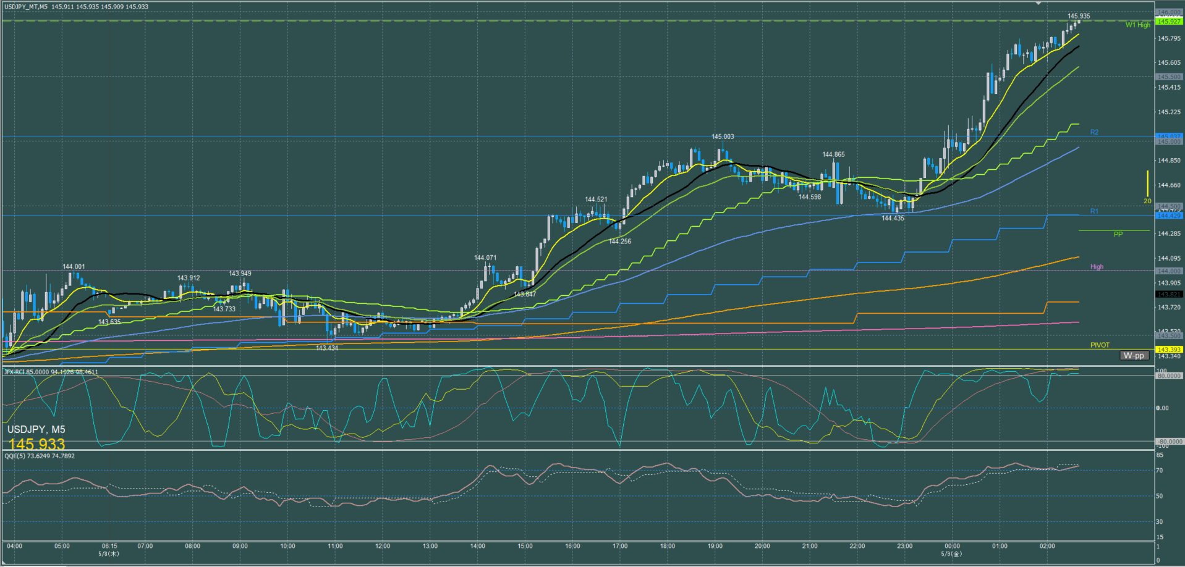Click the 0.00 RCI axis value
The width and height of the screenshot is (1185, 567).
tap(1163, 408)
